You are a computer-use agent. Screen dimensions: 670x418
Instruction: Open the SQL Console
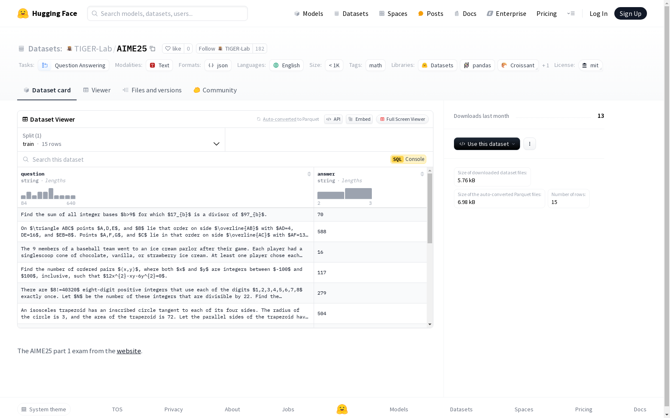(x=408, y=159)
